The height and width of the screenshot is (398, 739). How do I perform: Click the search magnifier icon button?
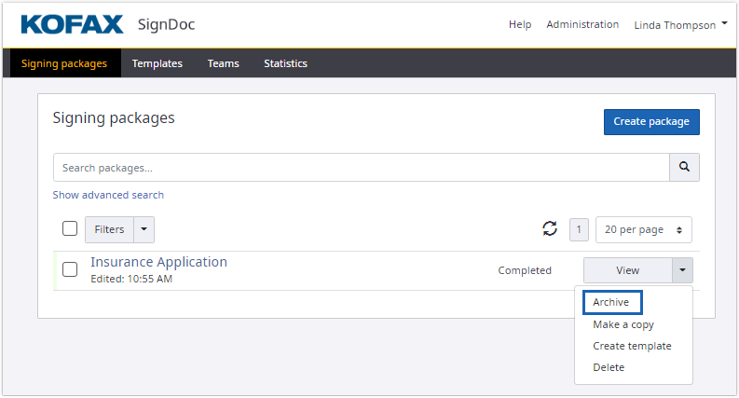pyautogui.click(x=684, y=168)
